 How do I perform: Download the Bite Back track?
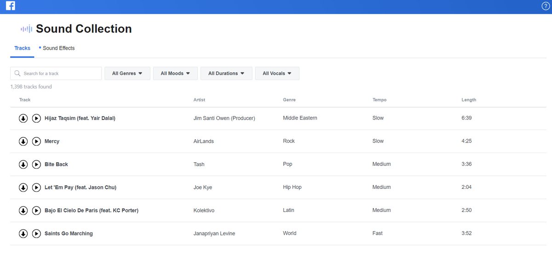pyautogui.click(x=23, y=164)
